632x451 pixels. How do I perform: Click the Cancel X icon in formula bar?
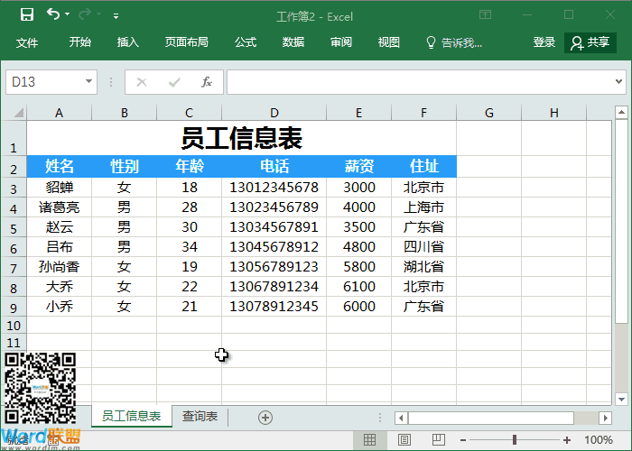click(x=142, y=82)
